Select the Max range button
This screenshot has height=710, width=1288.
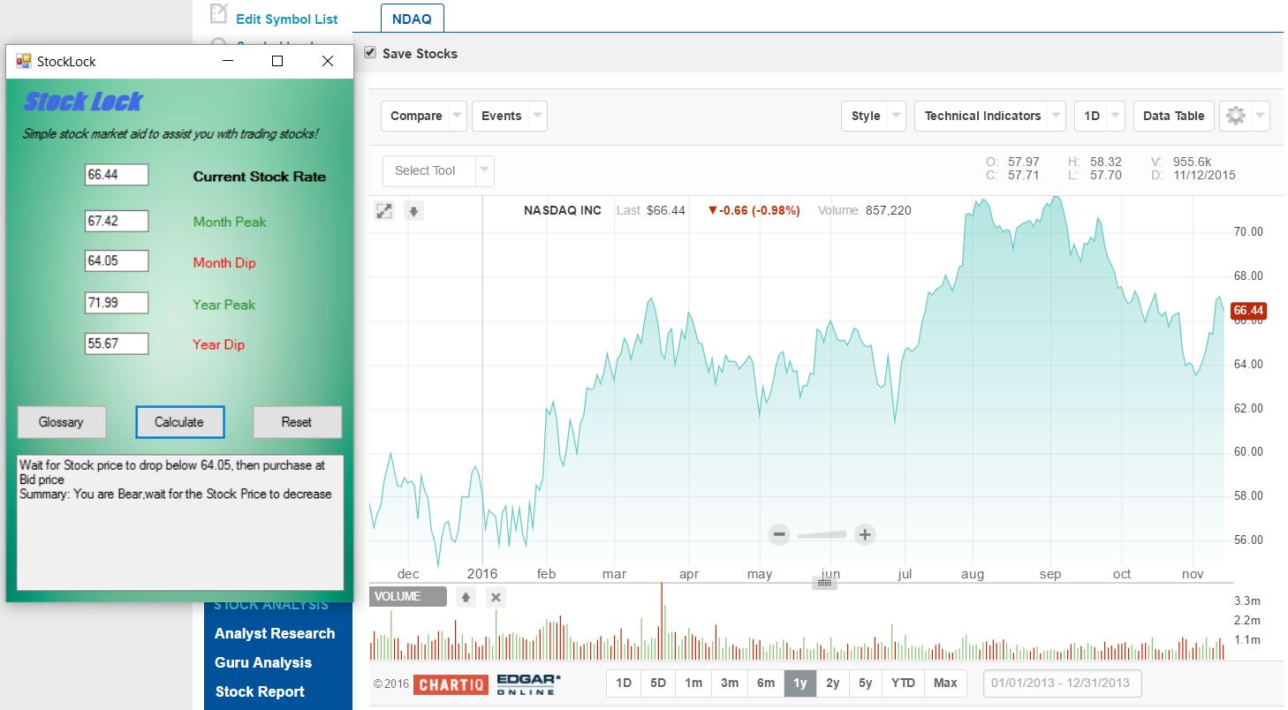pos(945,683)
